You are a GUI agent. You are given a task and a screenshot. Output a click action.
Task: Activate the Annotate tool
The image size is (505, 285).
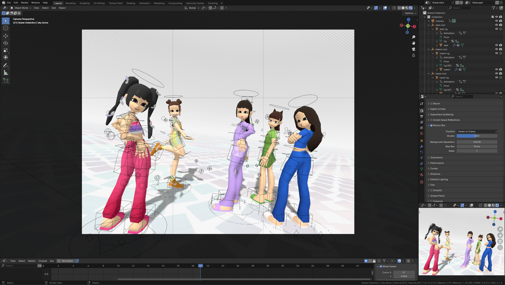tap(6, 65)
